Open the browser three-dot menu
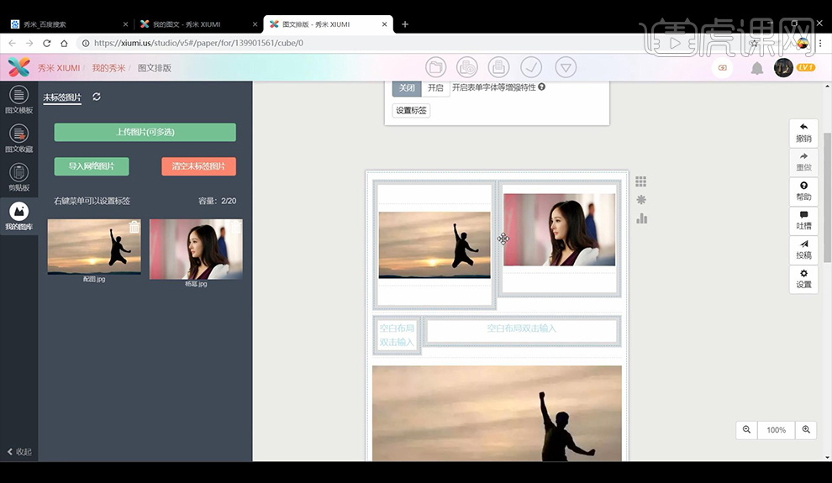832x483 pixels. pyautogui.click(x=820, y=44)
